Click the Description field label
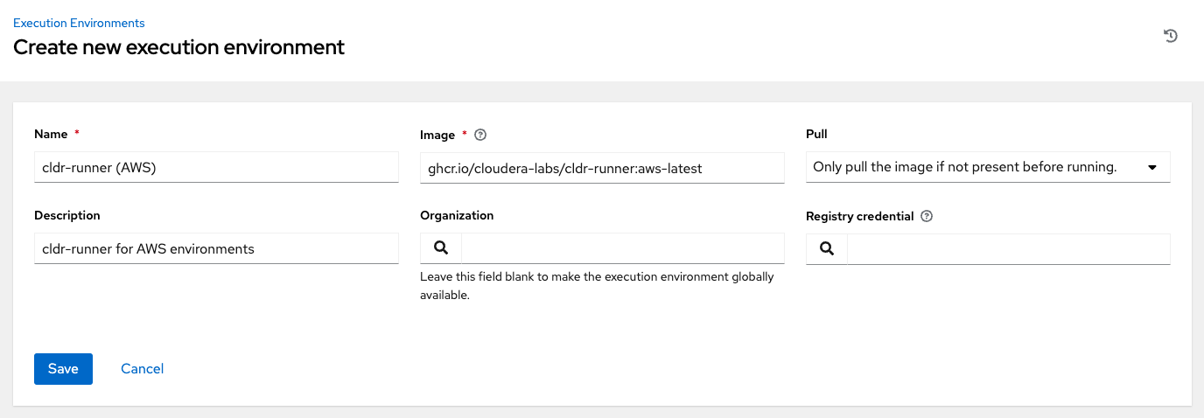The image size is (1204, 418). [67, 215]
